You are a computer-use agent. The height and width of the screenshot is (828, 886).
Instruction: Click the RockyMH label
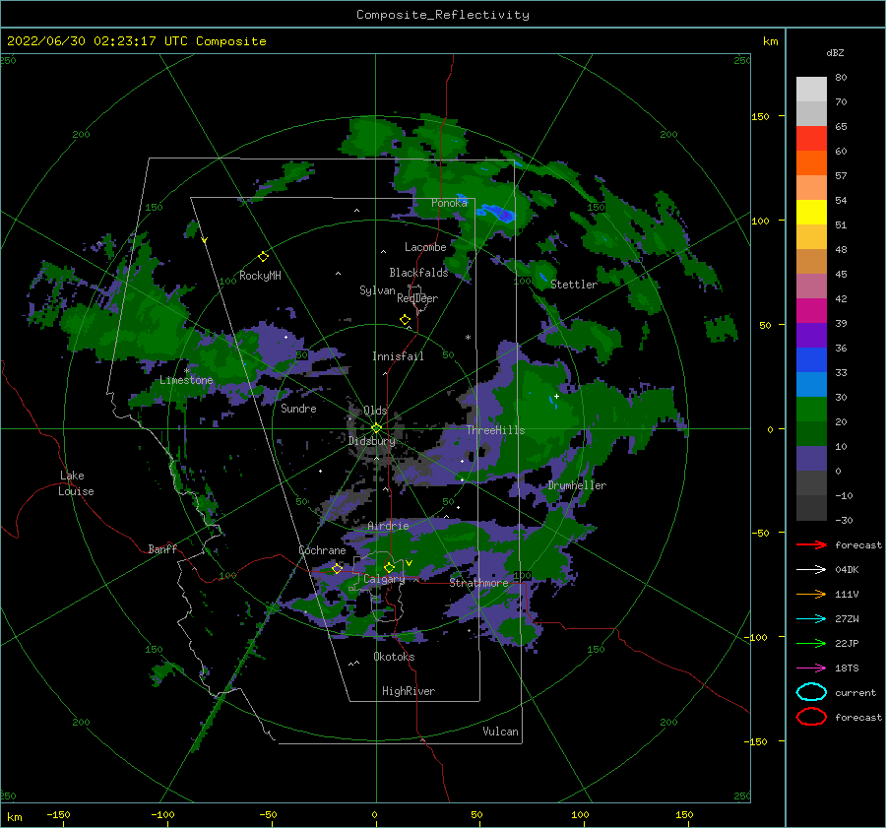pyautogui.click(x=260, y=276)
